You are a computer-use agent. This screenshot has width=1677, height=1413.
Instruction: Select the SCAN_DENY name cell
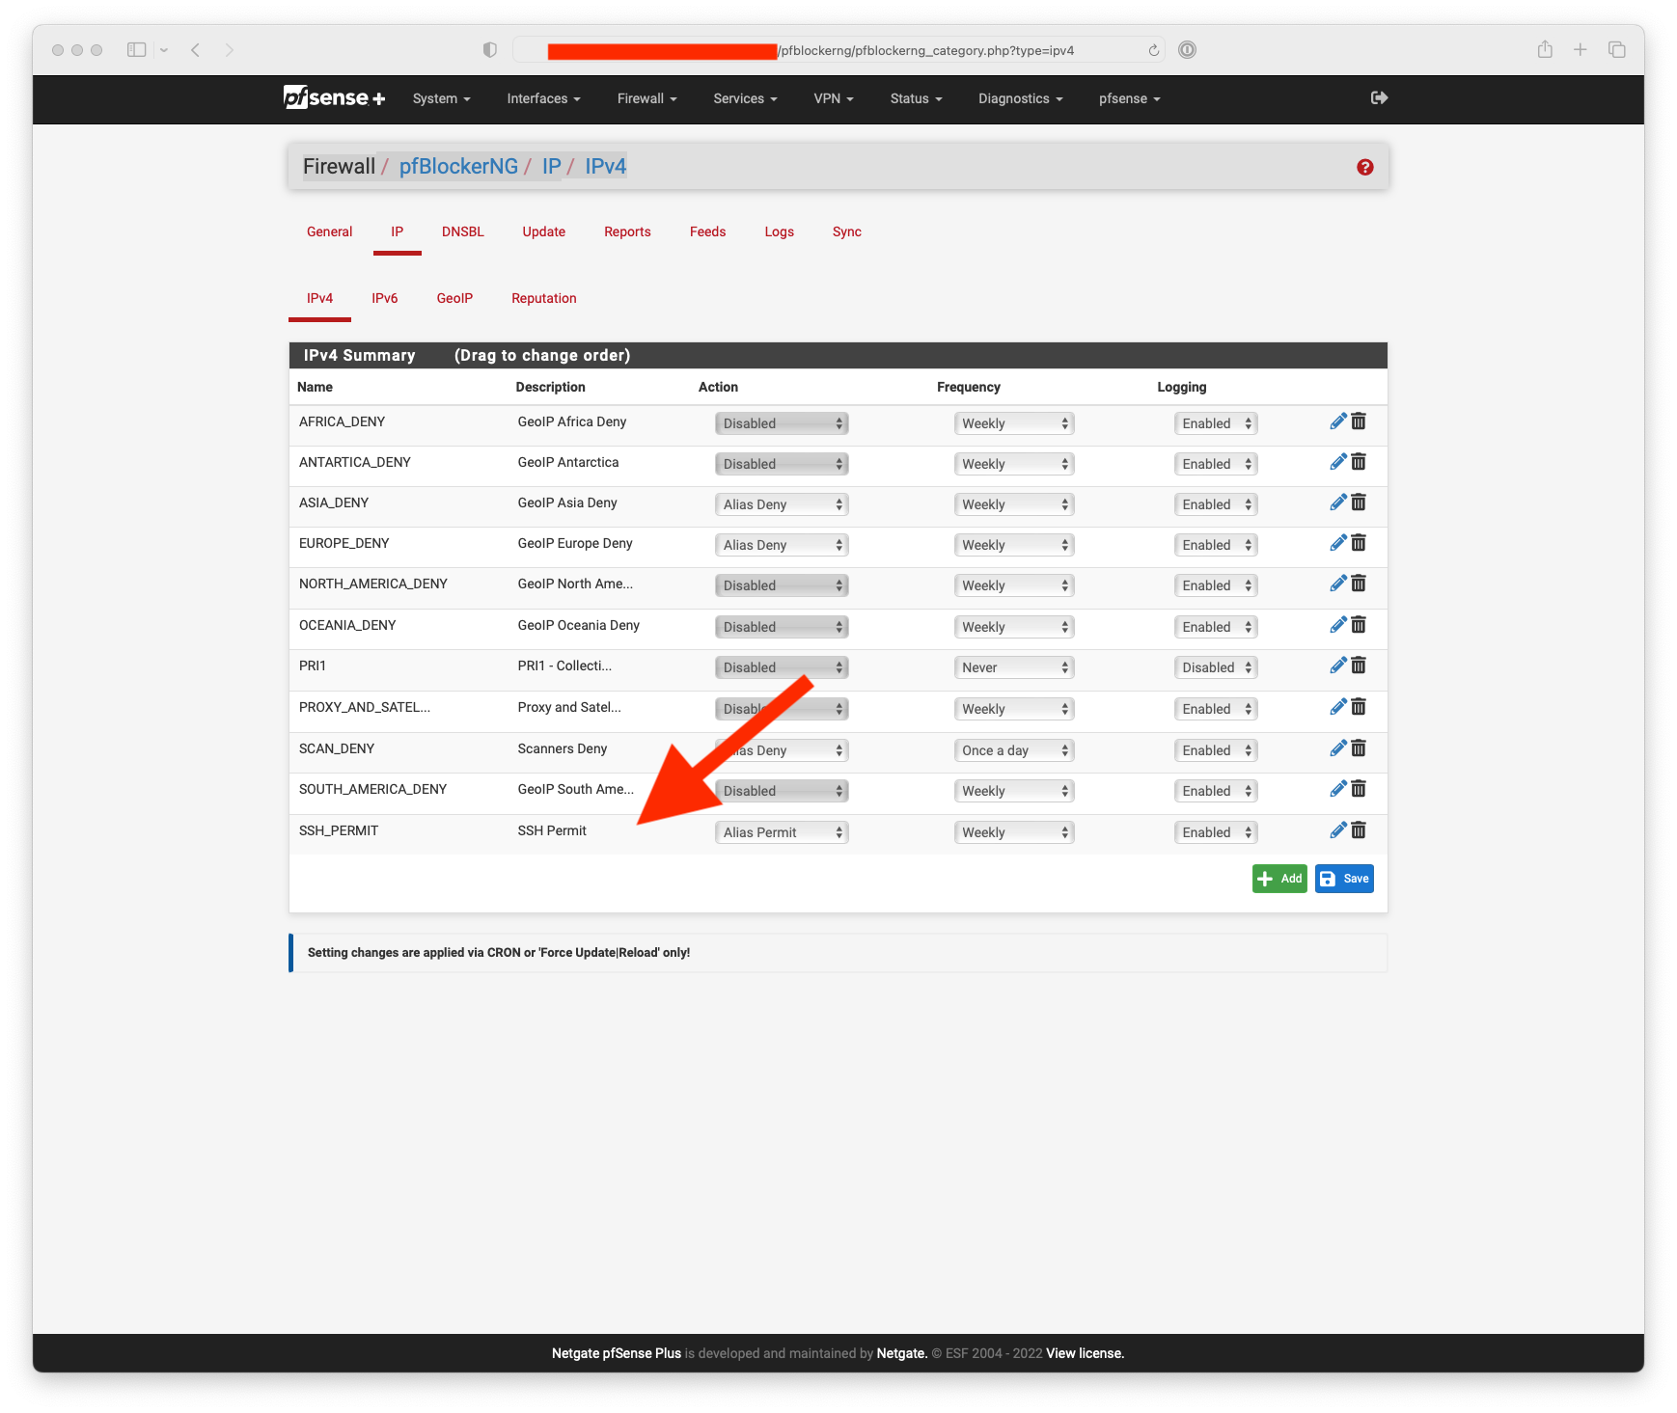[336, 748]
